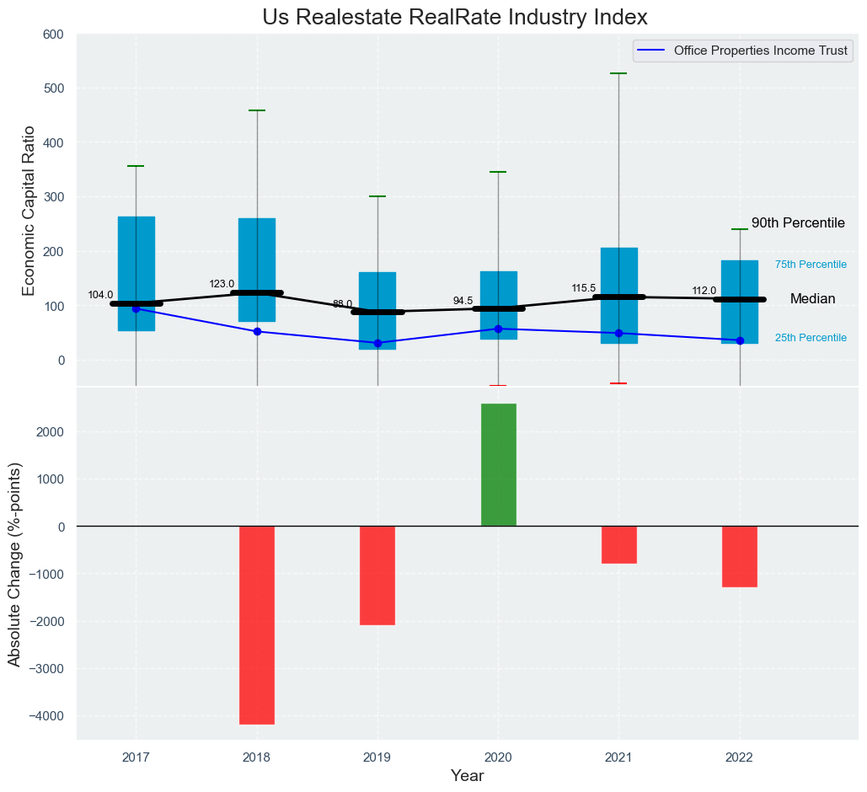Click the 25th Percentile annotation text

tap(811, 338)
